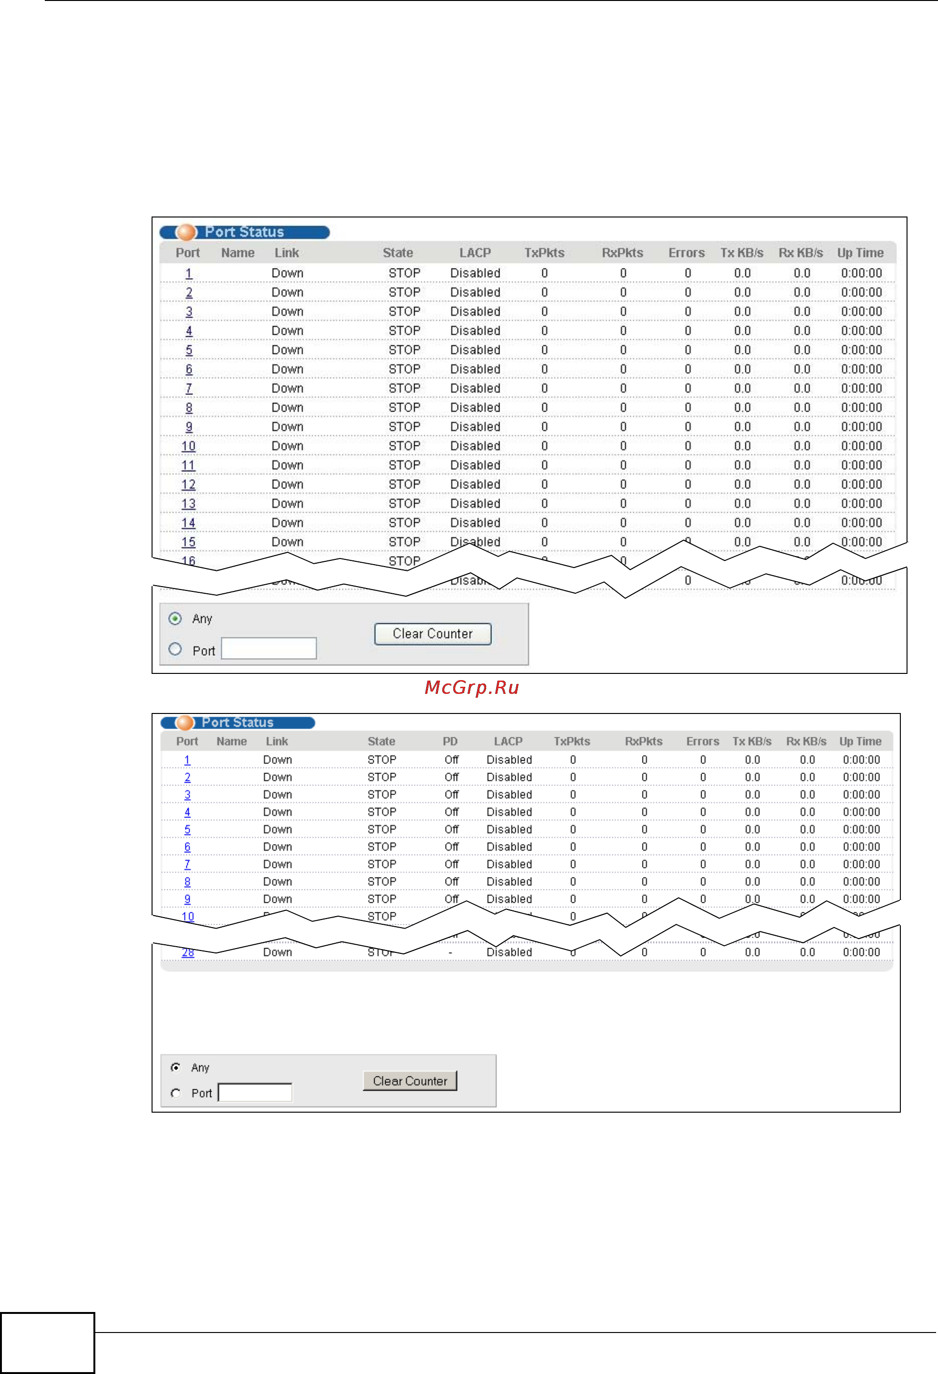Screen dimensions: 938x1374
Task: Open port 6 link in upper table
Action: tap(188, 370)
